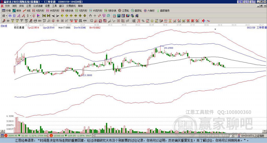Screen dimensions: 267x143
Task: Select the red pencil drawing tool
Action: (4, 21)
